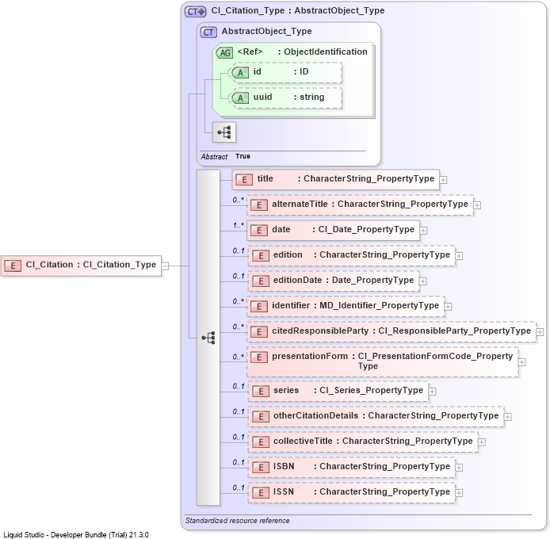Click the E icon of date element
The image size is (550, 539).
[259, 230]
